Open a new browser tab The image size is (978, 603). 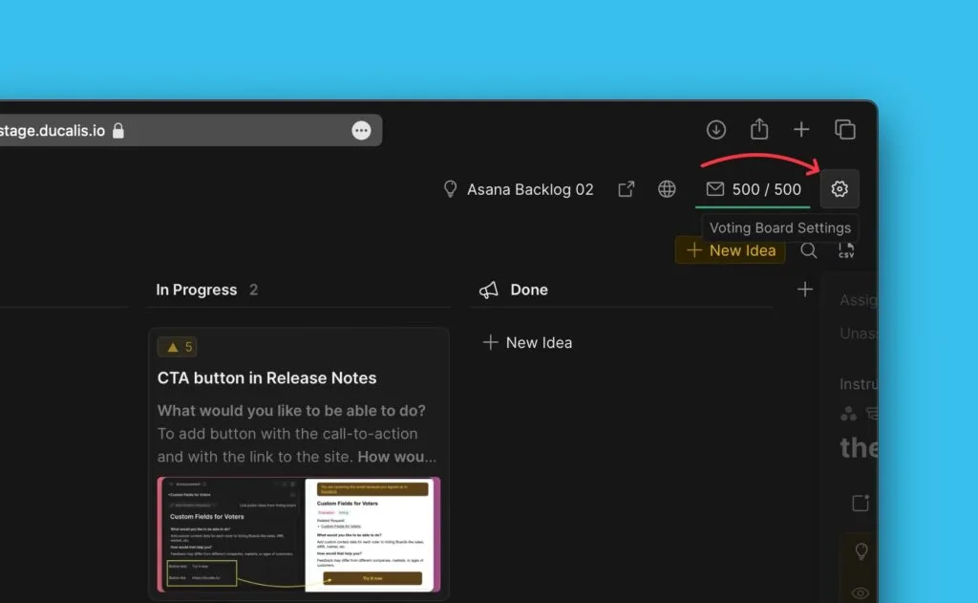[801, 130]
